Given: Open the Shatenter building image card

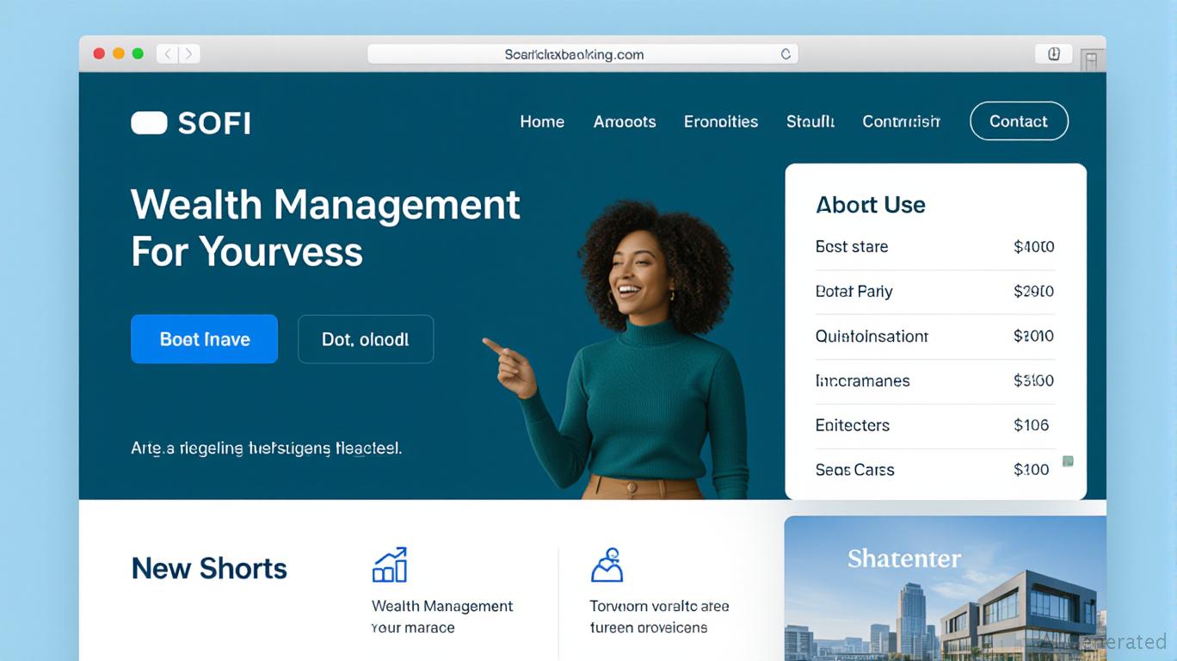Looking at the screenshot, I should tap(945, 588).
